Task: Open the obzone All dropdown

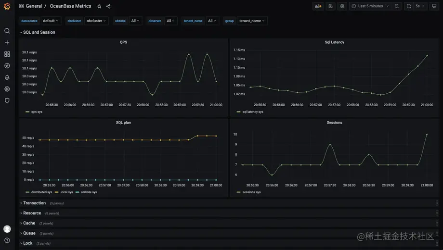Action: pyautogui.click(x=135, y=21)
